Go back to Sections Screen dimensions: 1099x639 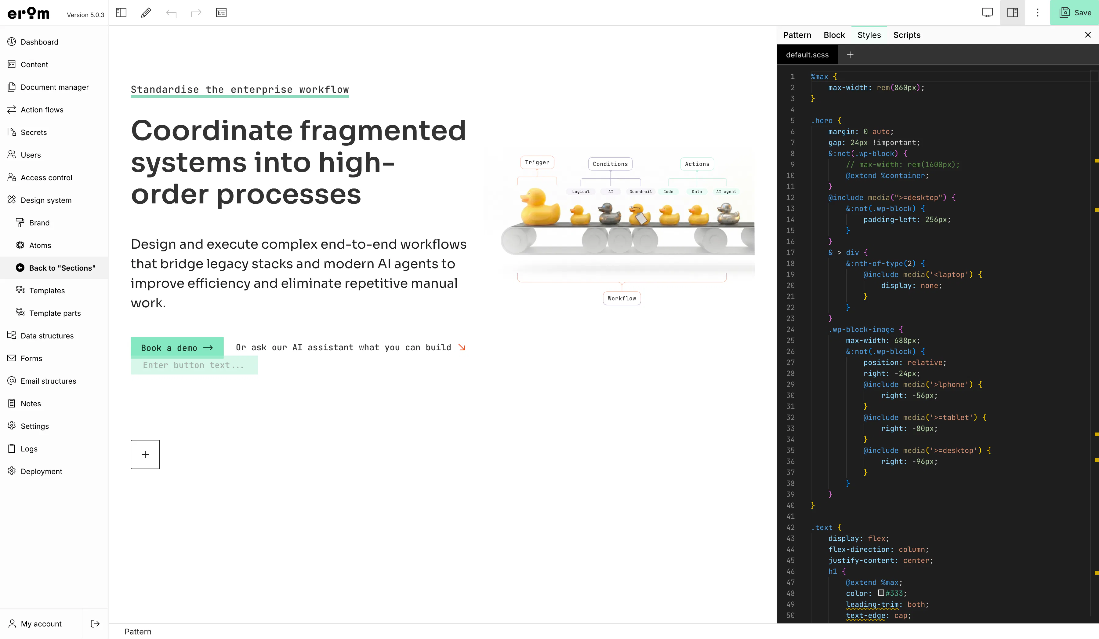pyautogui.click(x=54, y=268)
